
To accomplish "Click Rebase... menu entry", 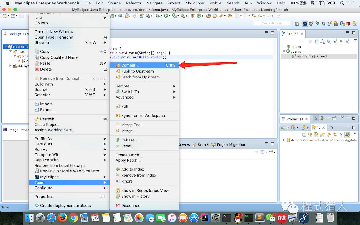I will [x=144, y=140].
